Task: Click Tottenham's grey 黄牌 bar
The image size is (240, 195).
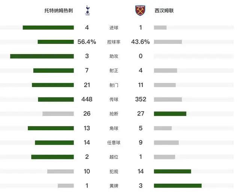Action: click(x=66, y=186)
